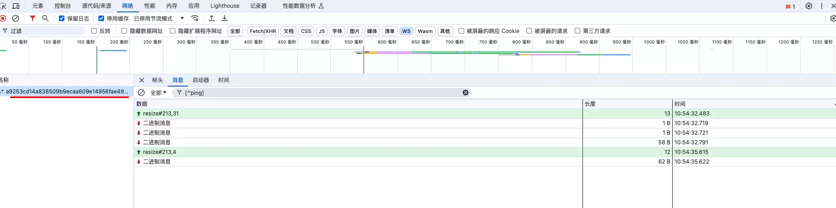Select binary message at 10:54:35.622

tap(485, 162)
